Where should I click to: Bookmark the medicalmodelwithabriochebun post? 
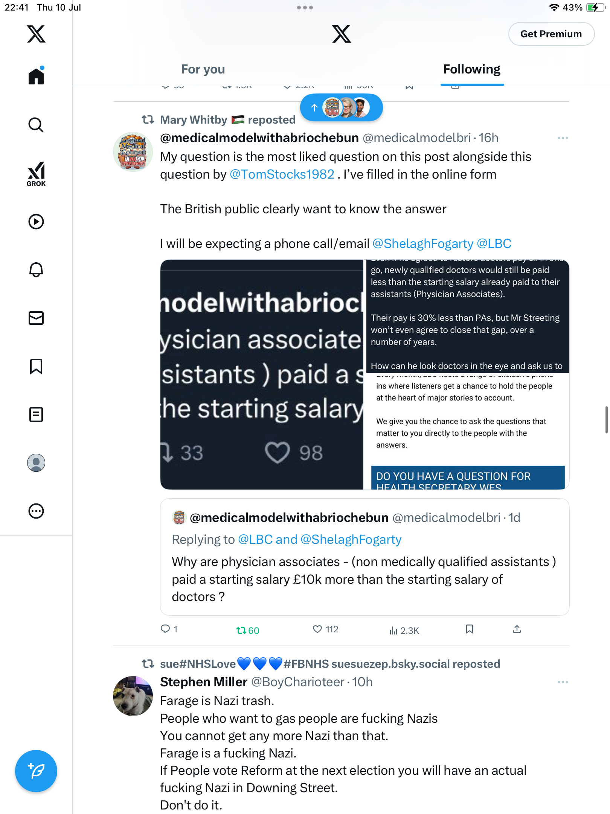click(470, 629)
